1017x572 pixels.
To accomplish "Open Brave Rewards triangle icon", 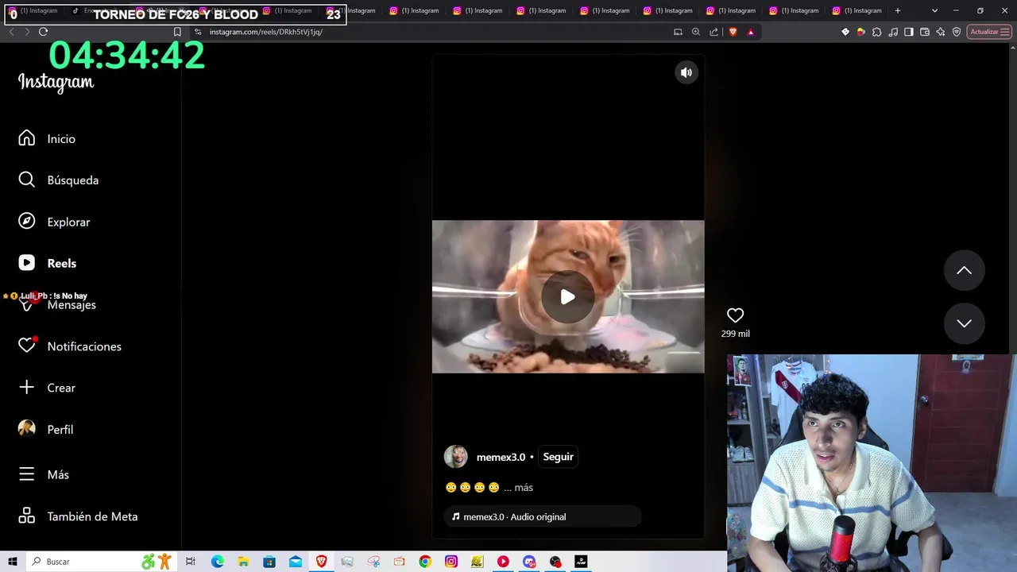I will tap(751, 32).
